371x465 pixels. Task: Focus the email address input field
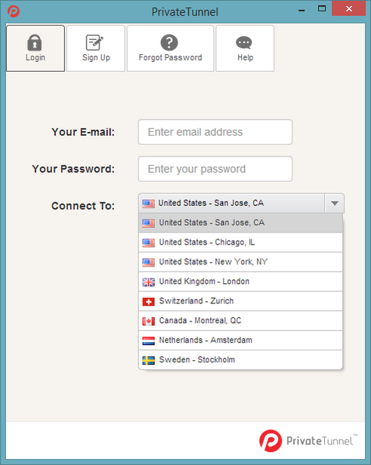(215, 132)
